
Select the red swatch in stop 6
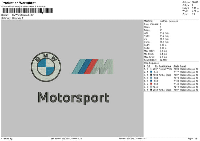click(151, 84)
